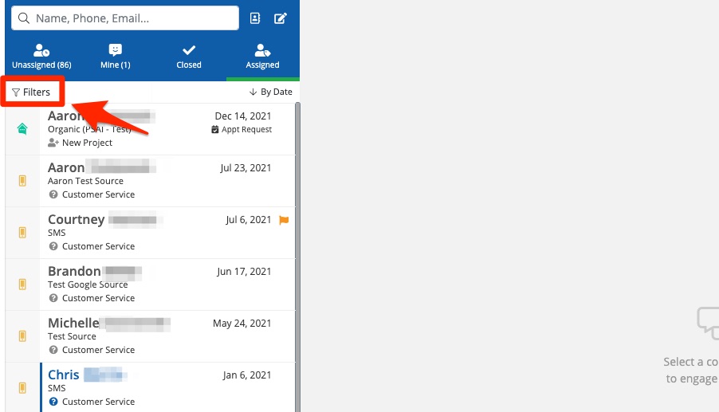Open the Closed conversations tab
This screenshot has height=412, width=719.
pyautogui.click(x=189, y=57)
